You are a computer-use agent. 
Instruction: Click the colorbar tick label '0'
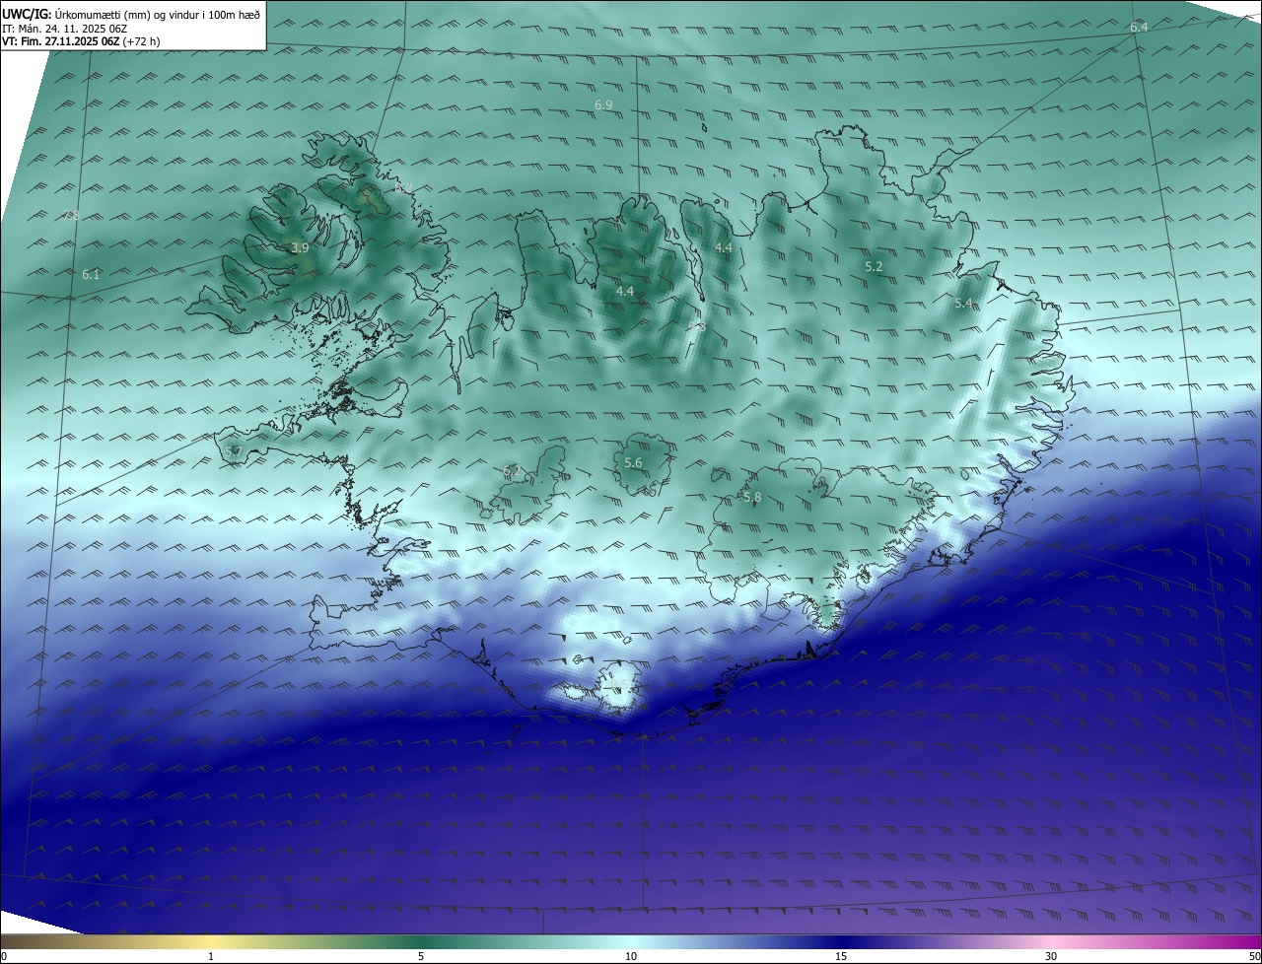[4, 956]
